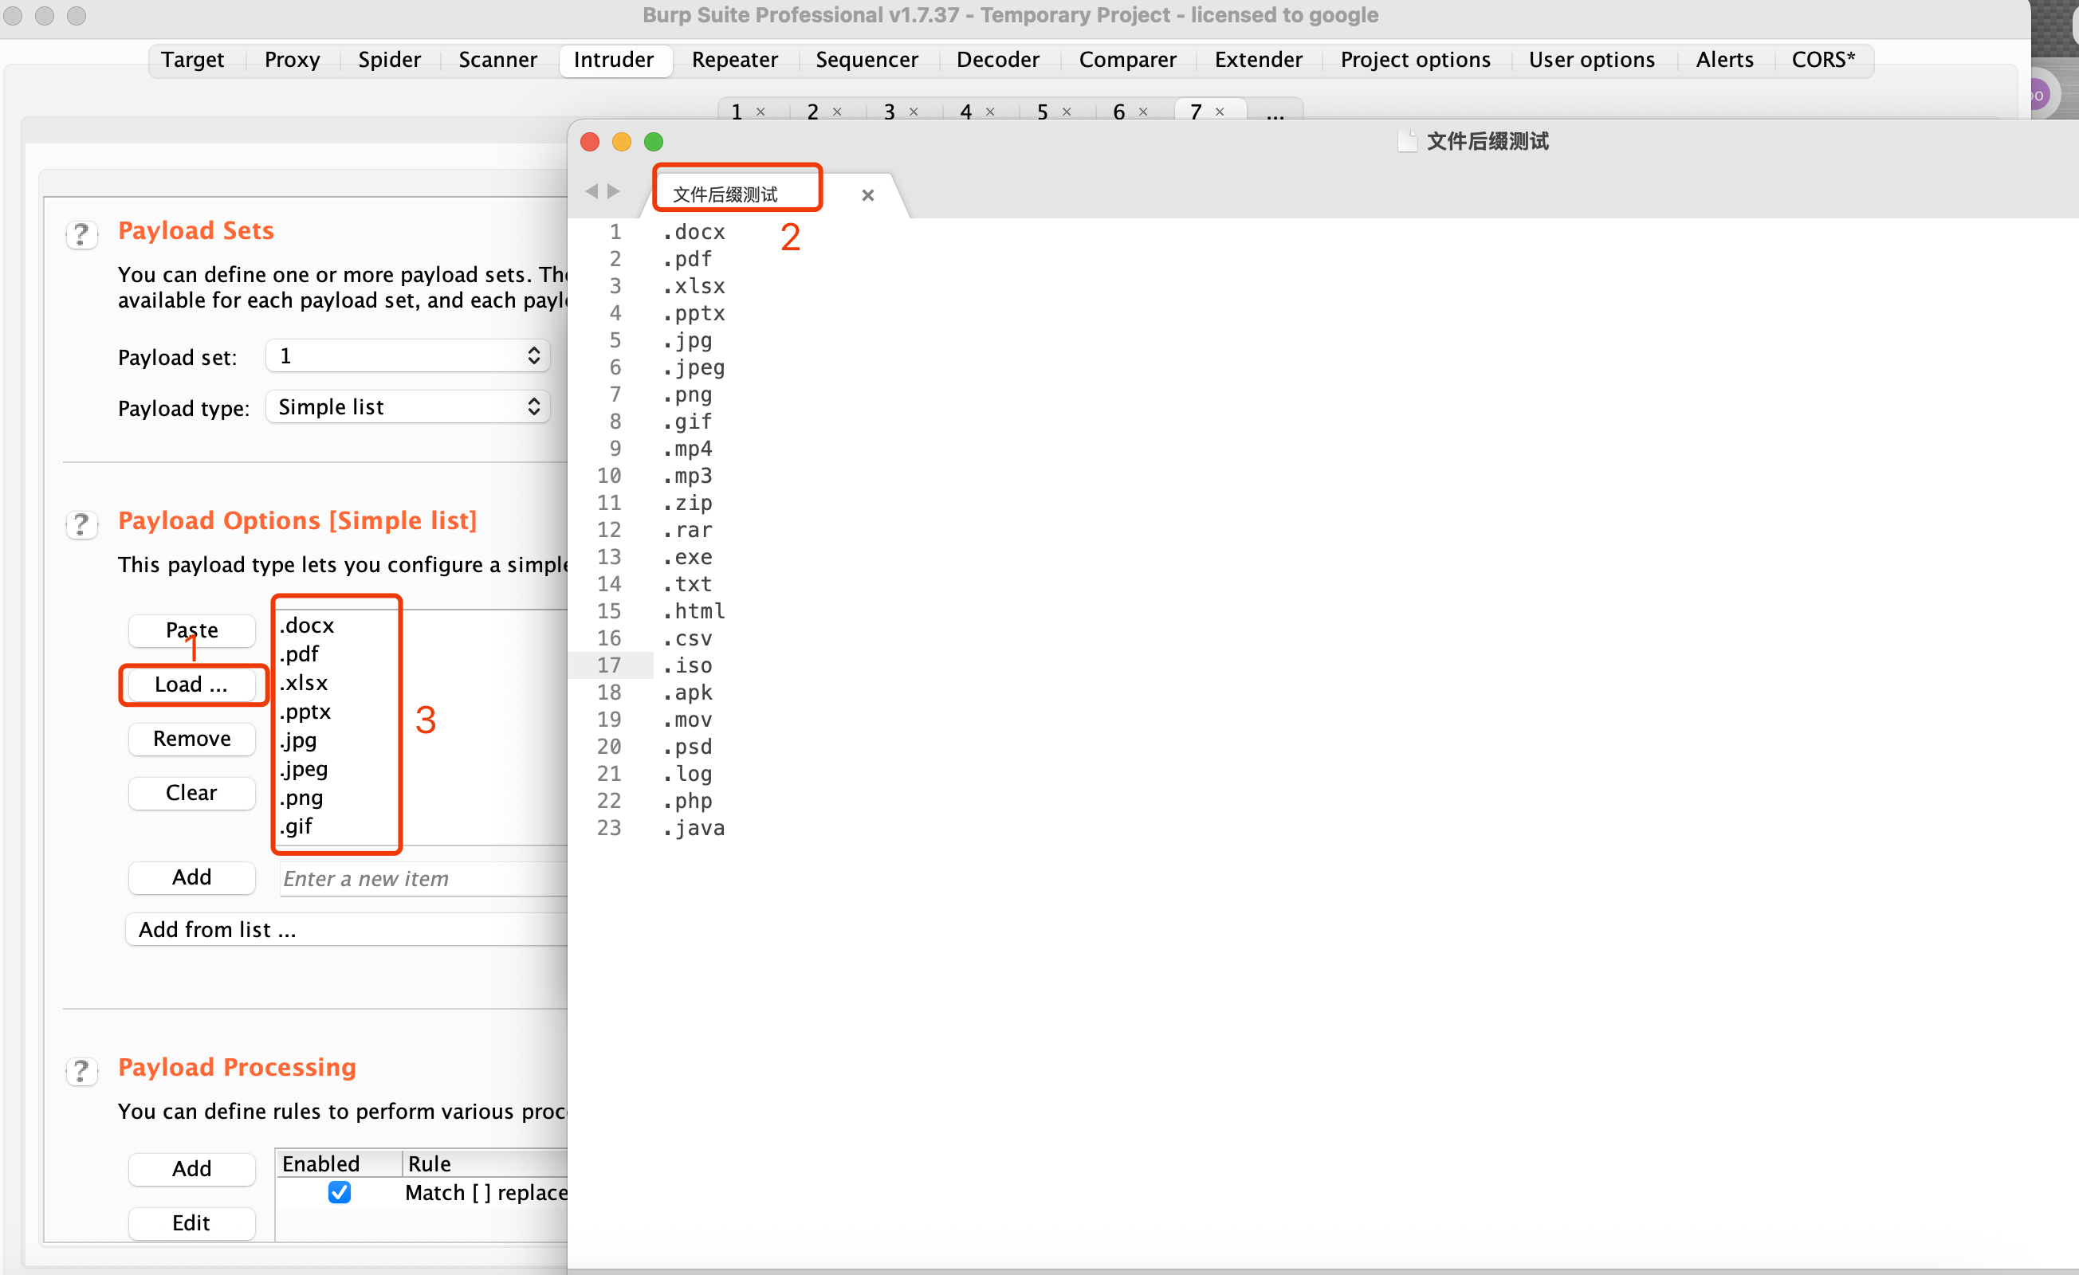This screenshot has height=1275, width=2079.
Task: Toggle the enabled checkbox for the Match rule
Action: click(339, 1191)
